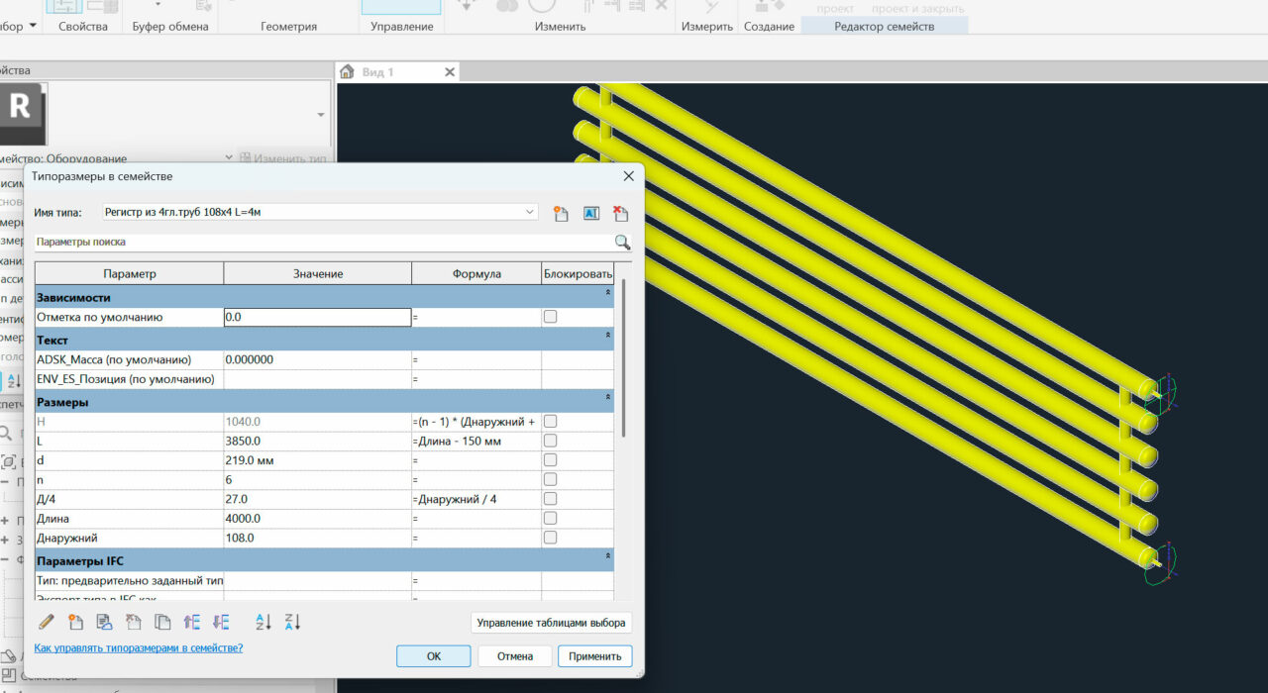Click the Move Parameter Down icon
This screenshot has width=1268, height=693.
[x=221, y=622]
